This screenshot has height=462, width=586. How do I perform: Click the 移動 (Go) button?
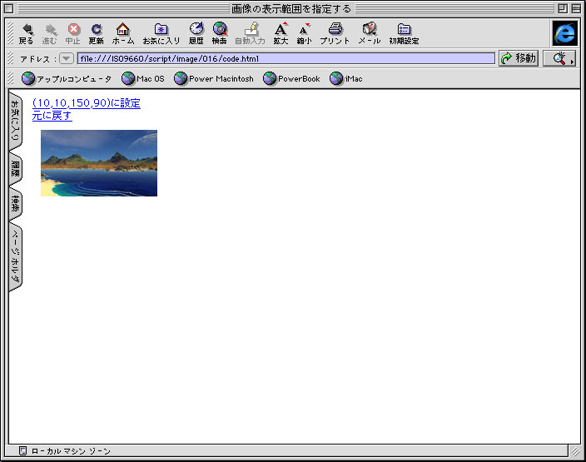click(519, 58)
